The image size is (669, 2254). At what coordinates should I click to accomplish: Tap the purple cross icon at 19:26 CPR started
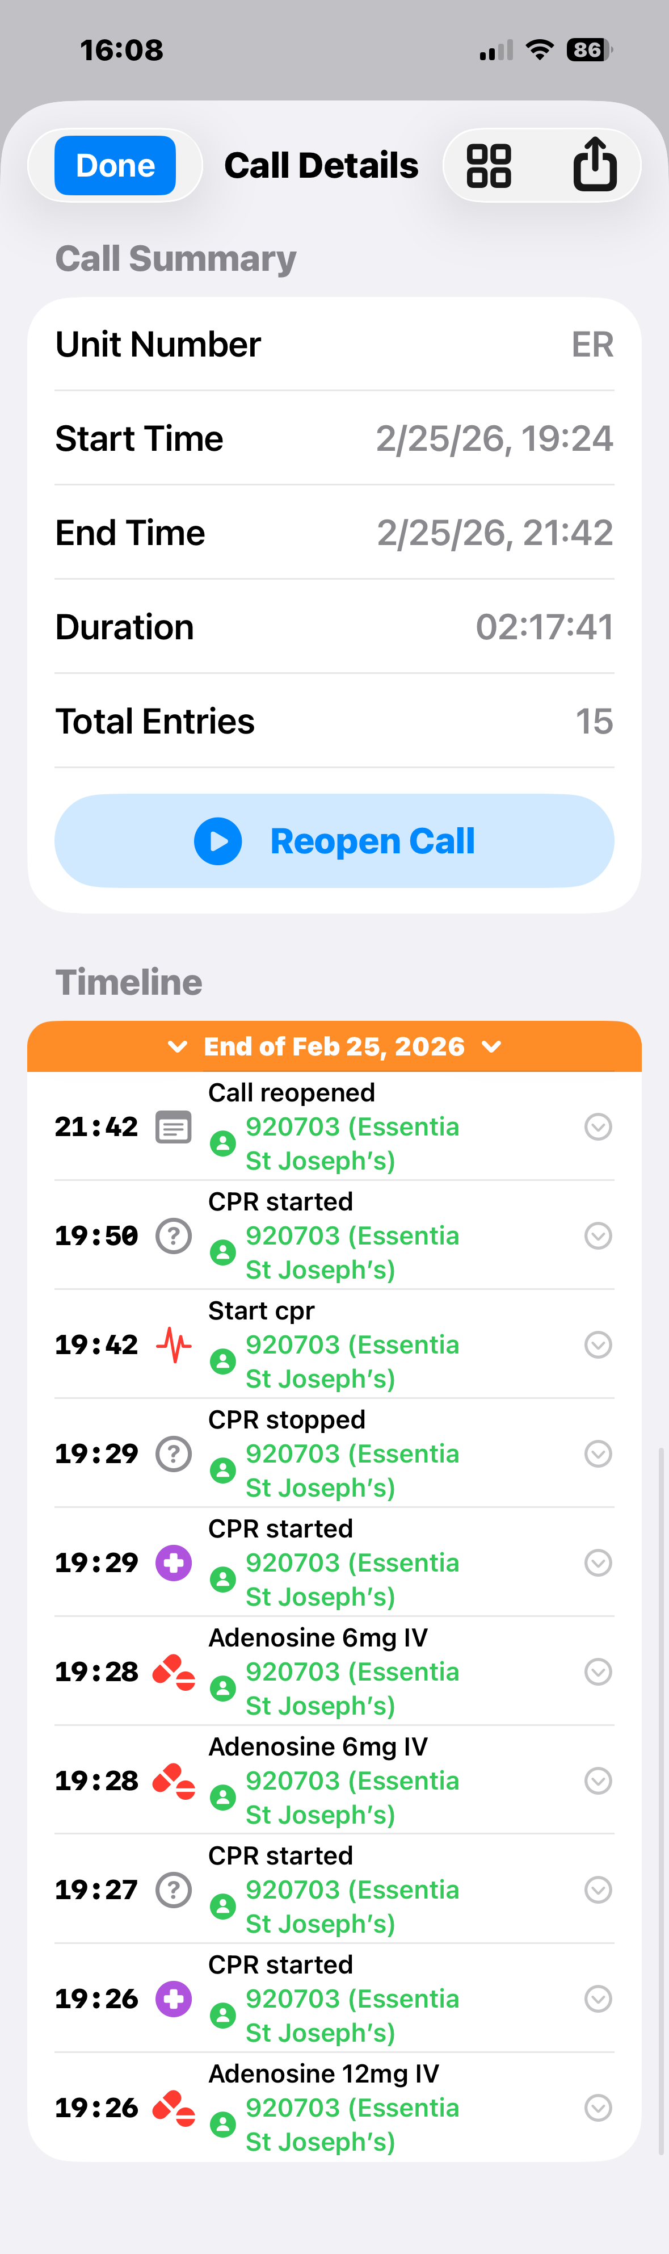pos(173,1999)
